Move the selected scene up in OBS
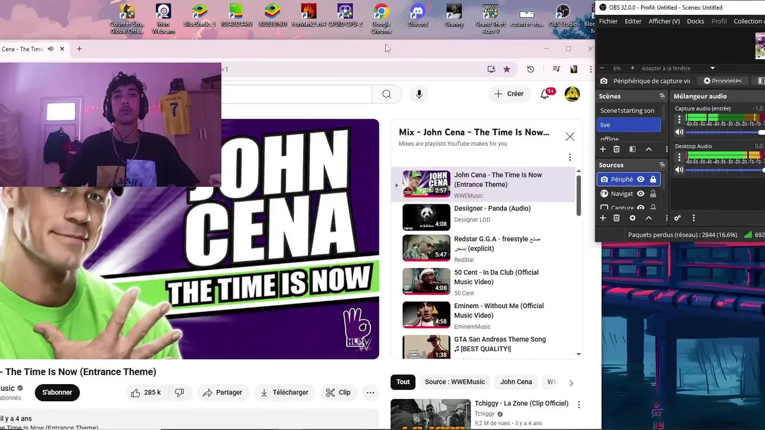 tap(648, 149)
